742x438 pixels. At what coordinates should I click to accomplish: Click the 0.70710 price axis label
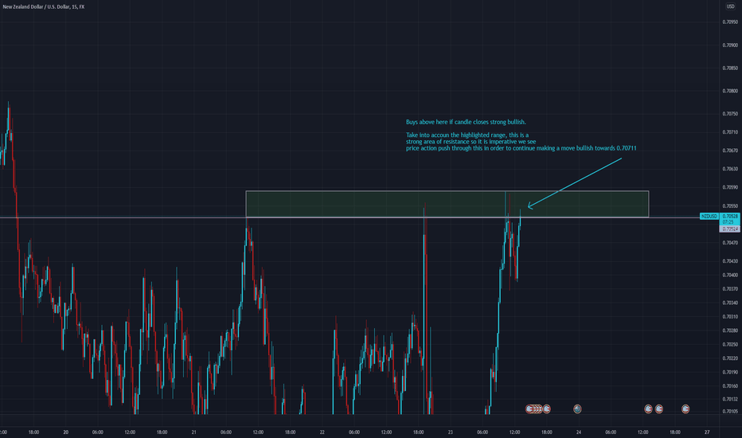click(x=730, y=132)
